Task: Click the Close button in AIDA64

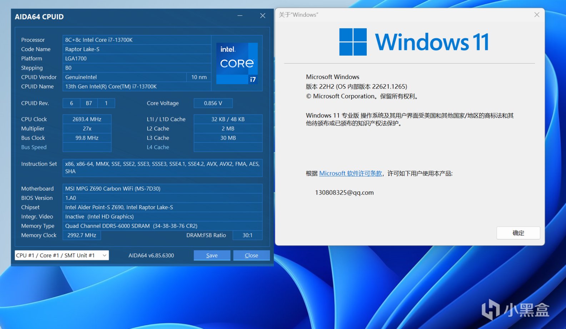Action: coord(251,255)
